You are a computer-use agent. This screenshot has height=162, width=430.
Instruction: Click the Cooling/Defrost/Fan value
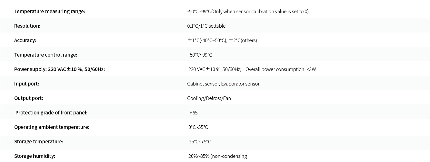click(x=209, y=98)
